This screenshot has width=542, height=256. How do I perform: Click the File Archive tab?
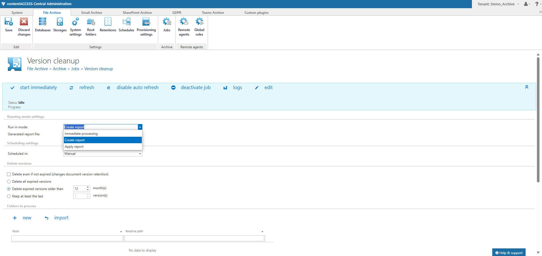coord(52,13)
